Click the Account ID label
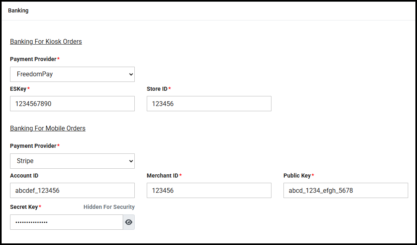The width and height of the screenshot is (417, 245). tap(24, 176)
